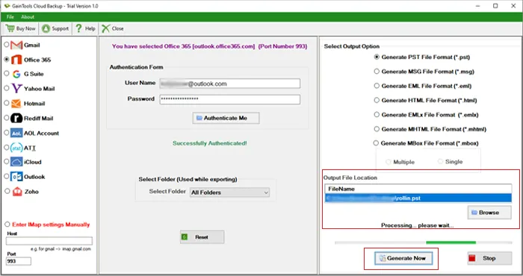Click the G Suite Google icon
The width and height of the screenshot is (523, 276).
tap(16, 74)
